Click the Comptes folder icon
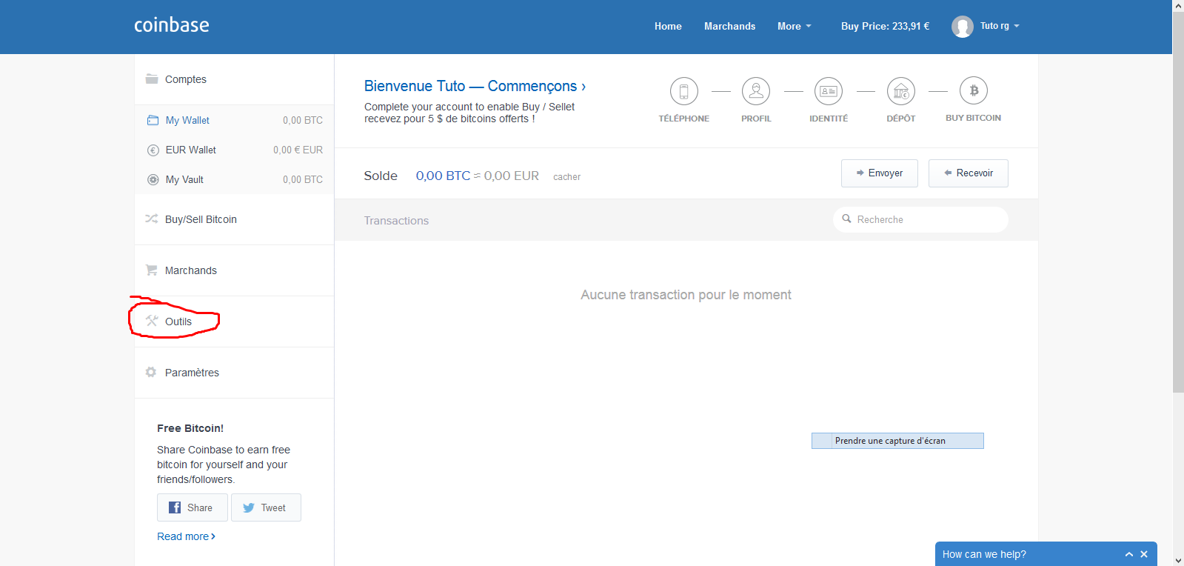Screen dimensions: 1184x566 pyautogui.click(x=152, y=79)
